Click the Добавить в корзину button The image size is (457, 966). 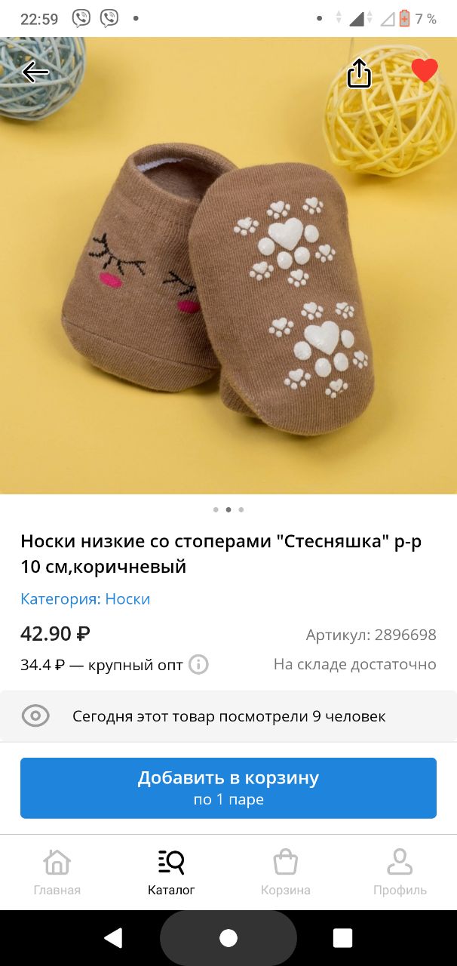228,788
